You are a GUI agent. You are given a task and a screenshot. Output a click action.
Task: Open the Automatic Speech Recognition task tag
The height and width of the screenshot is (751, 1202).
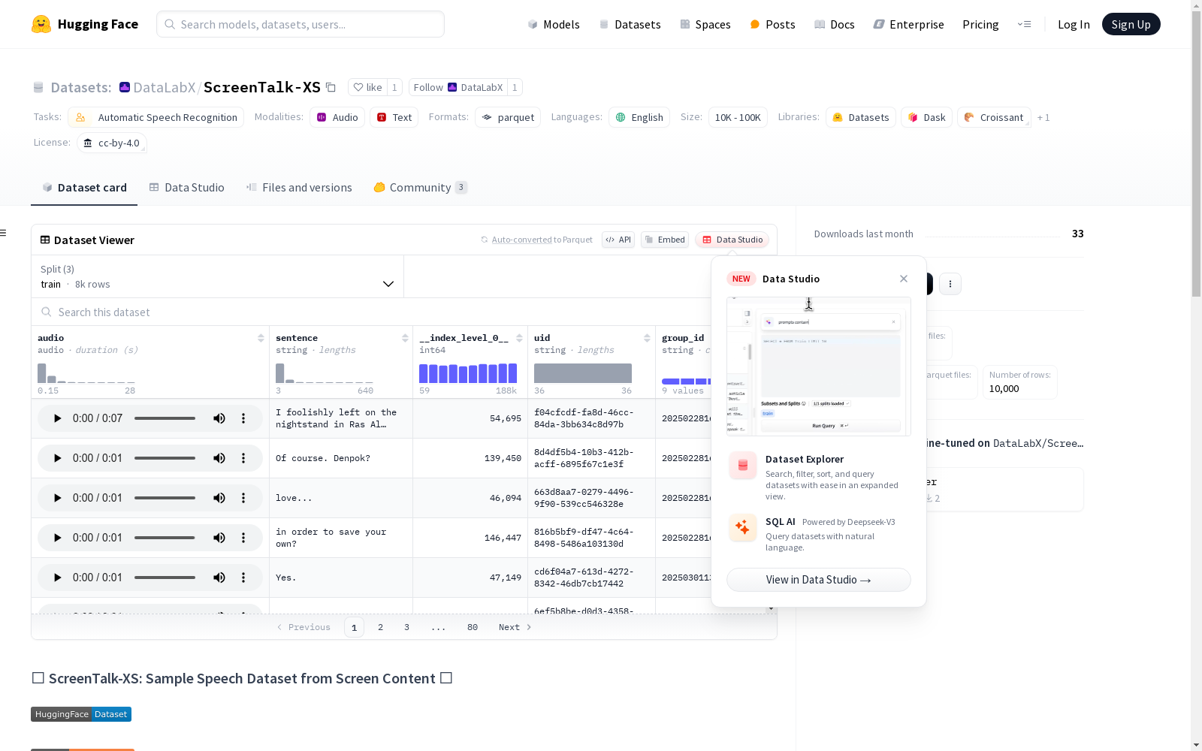[156, 117]
